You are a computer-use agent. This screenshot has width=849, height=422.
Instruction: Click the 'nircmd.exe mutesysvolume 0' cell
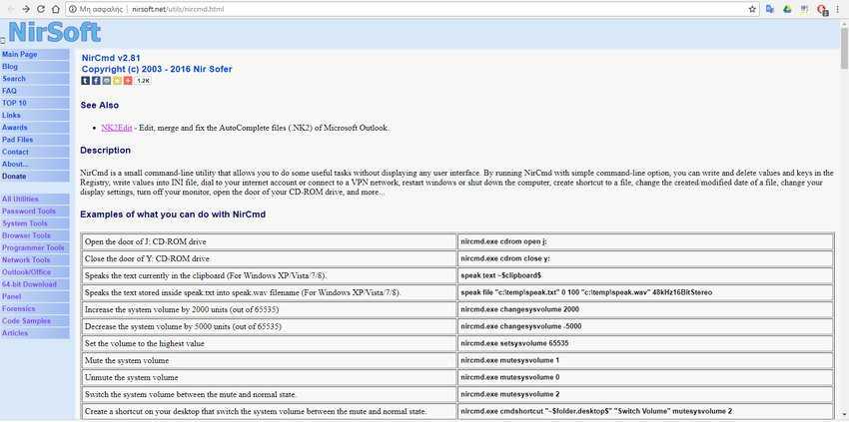(x=645, y=377)
